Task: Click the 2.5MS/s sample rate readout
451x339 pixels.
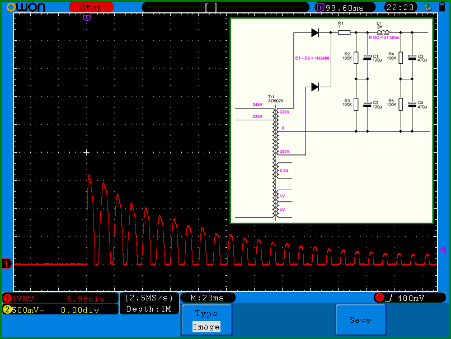Action: tap(149, 298)
